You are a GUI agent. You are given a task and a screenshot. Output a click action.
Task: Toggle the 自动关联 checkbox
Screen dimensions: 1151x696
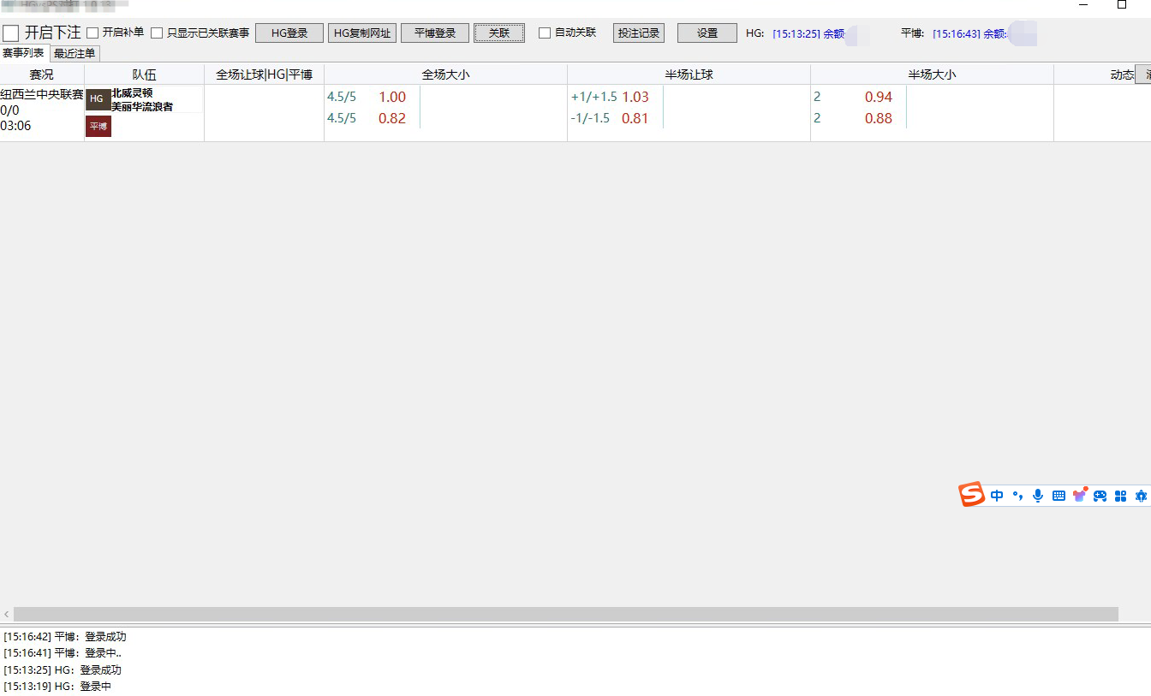point(545,33)
